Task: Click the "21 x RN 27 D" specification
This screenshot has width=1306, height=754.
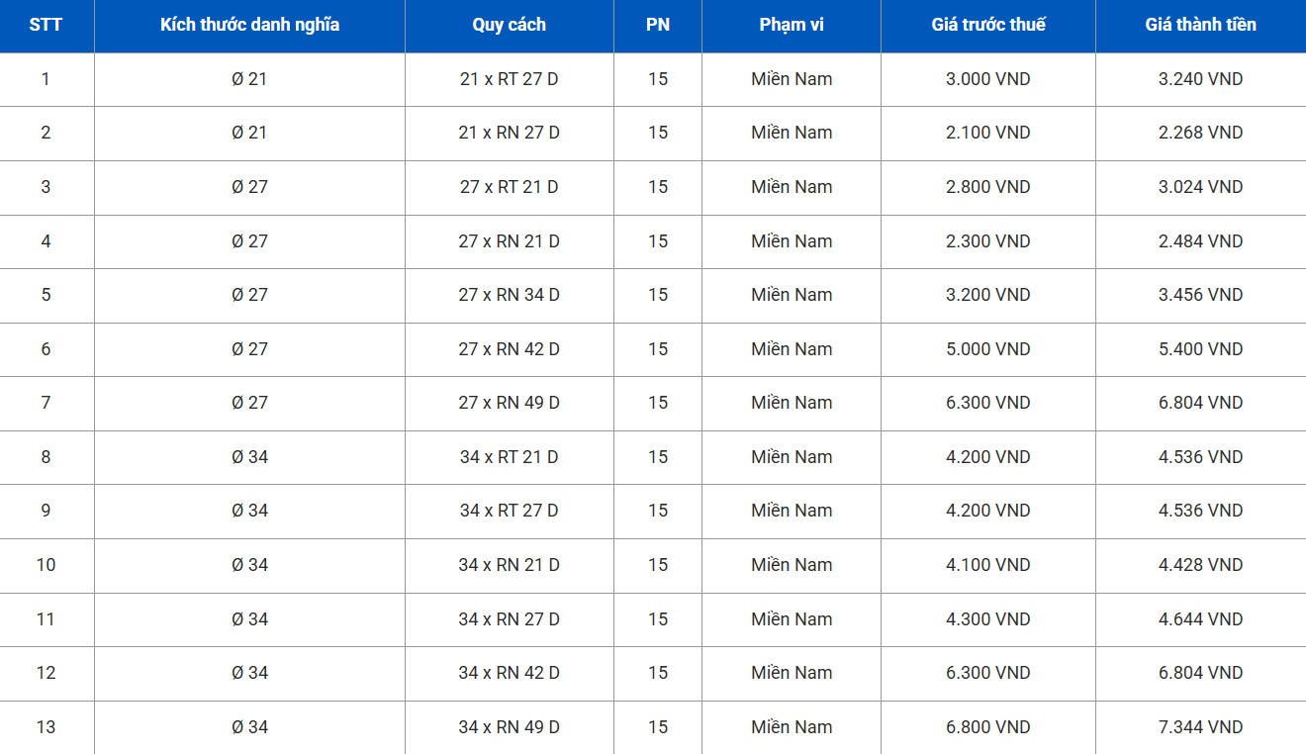Action: pyautogui.click(x=509, y=133)
